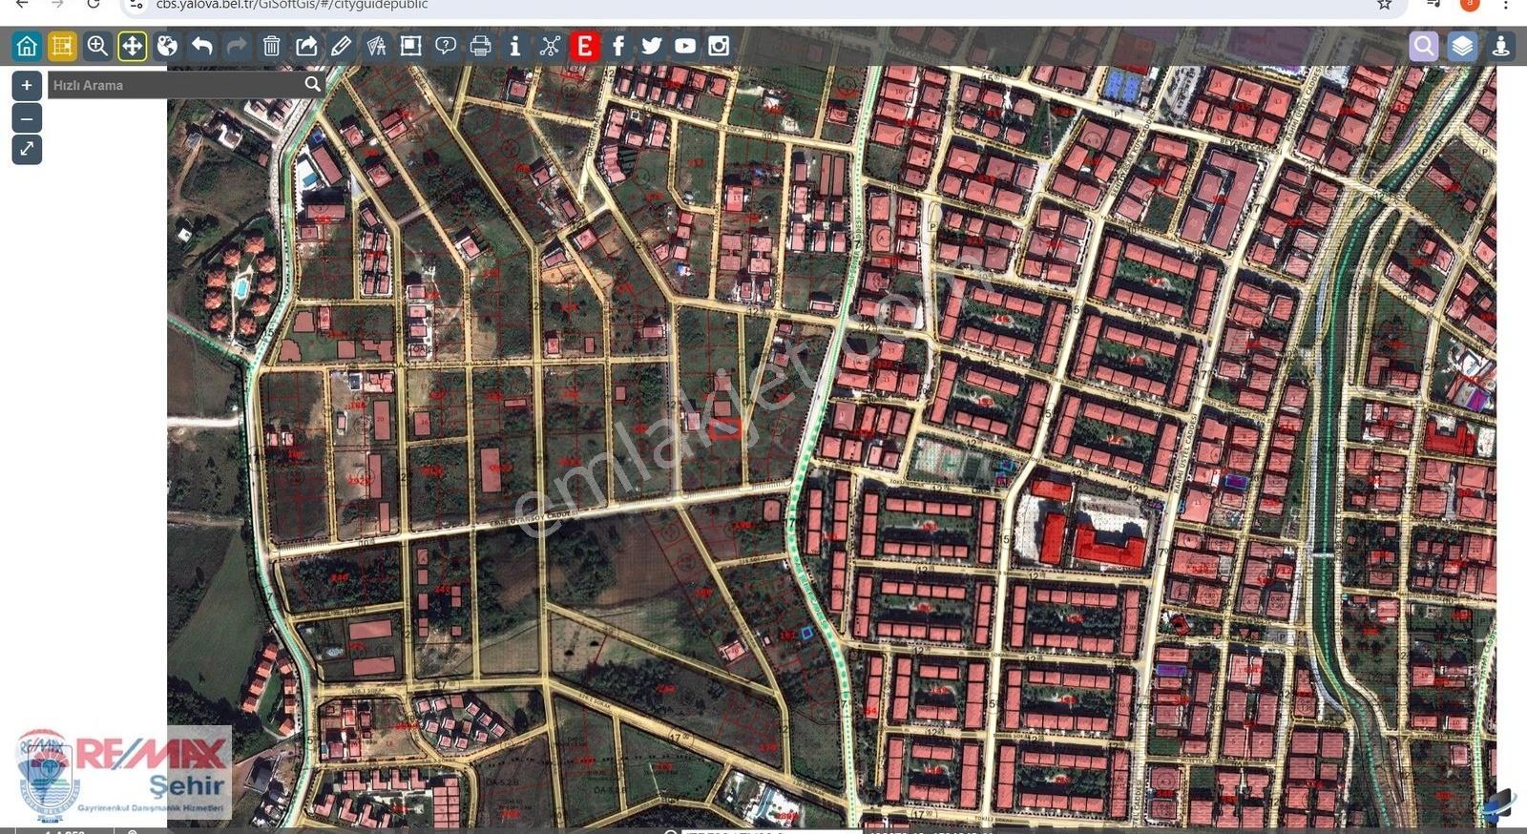The width and height of the screenshot is (1527, 834).
Task: Open the yellow parcel grid tool
Action: click(62, 46)
